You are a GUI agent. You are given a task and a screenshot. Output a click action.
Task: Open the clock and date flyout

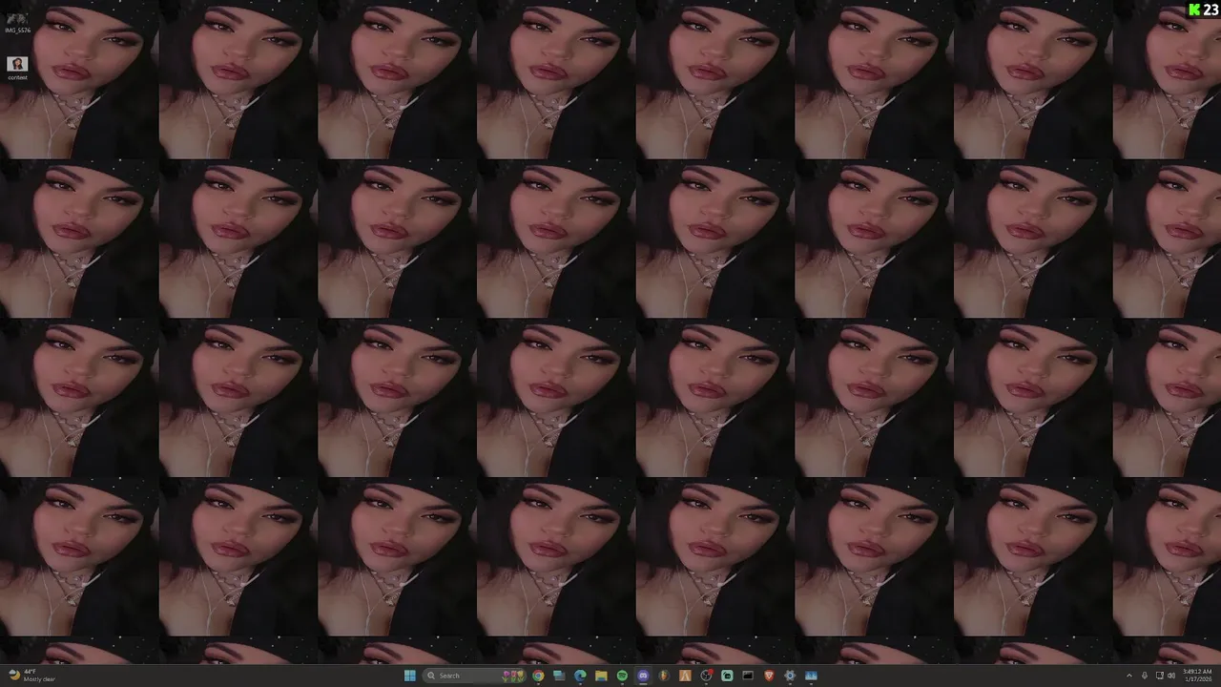point(1197,676)
